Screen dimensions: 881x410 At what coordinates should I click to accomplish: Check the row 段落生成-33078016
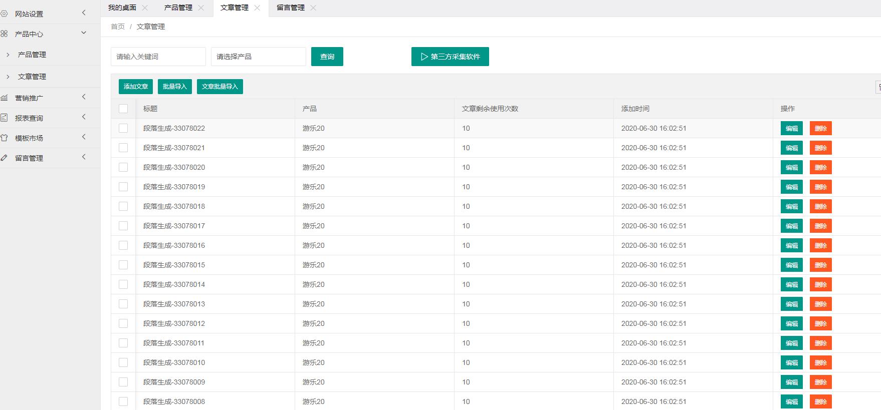coord(123,245)
